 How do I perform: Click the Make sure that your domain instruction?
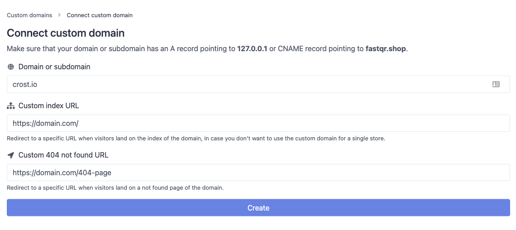(x=207, y=49)
